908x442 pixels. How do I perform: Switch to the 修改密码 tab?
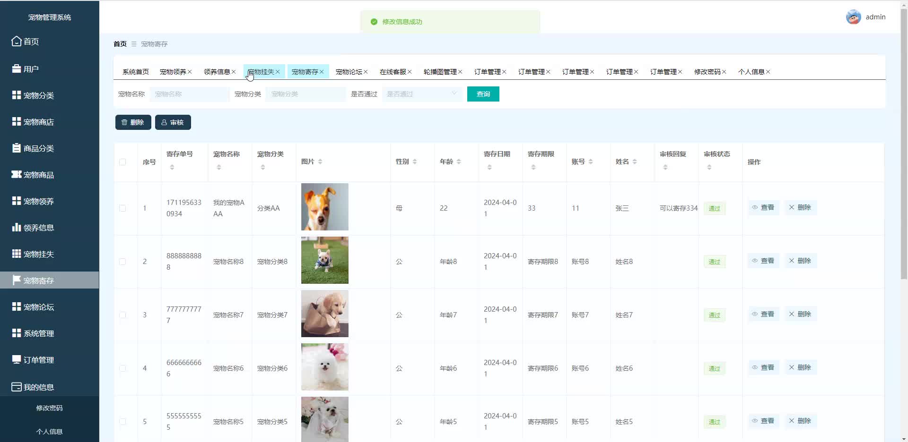pos(707,72)
